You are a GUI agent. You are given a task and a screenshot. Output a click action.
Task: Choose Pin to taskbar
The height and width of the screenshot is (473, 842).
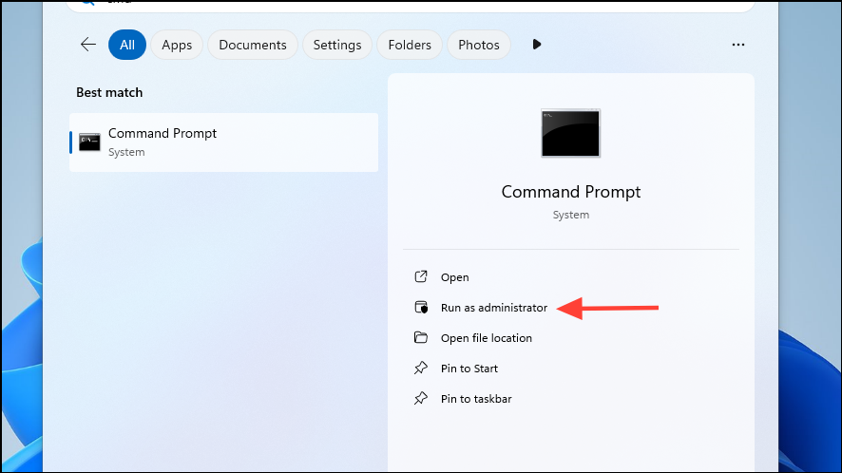pos(476,398)
